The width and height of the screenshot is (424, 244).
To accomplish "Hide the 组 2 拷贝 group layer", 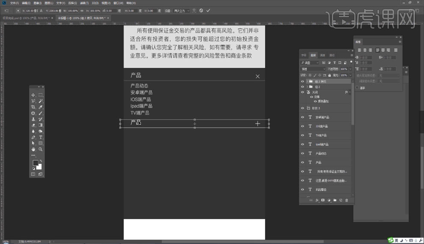I will 303,81.
